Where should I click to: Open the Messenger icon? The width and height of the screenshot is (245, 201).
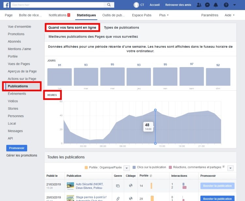coord(207,5)
